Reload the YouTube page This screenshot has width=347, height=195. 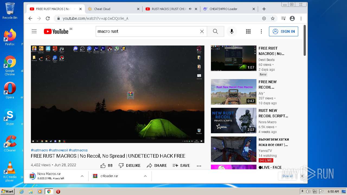click(x=48, y=18)
